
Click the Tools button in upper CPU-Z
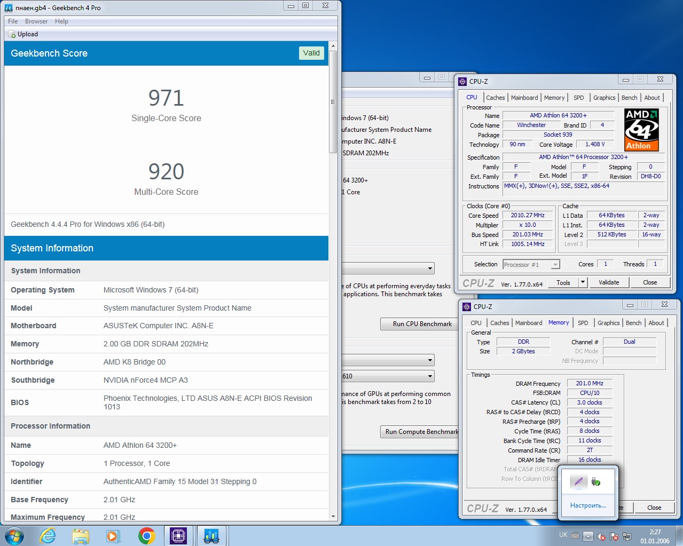click(x=563, y=282)
